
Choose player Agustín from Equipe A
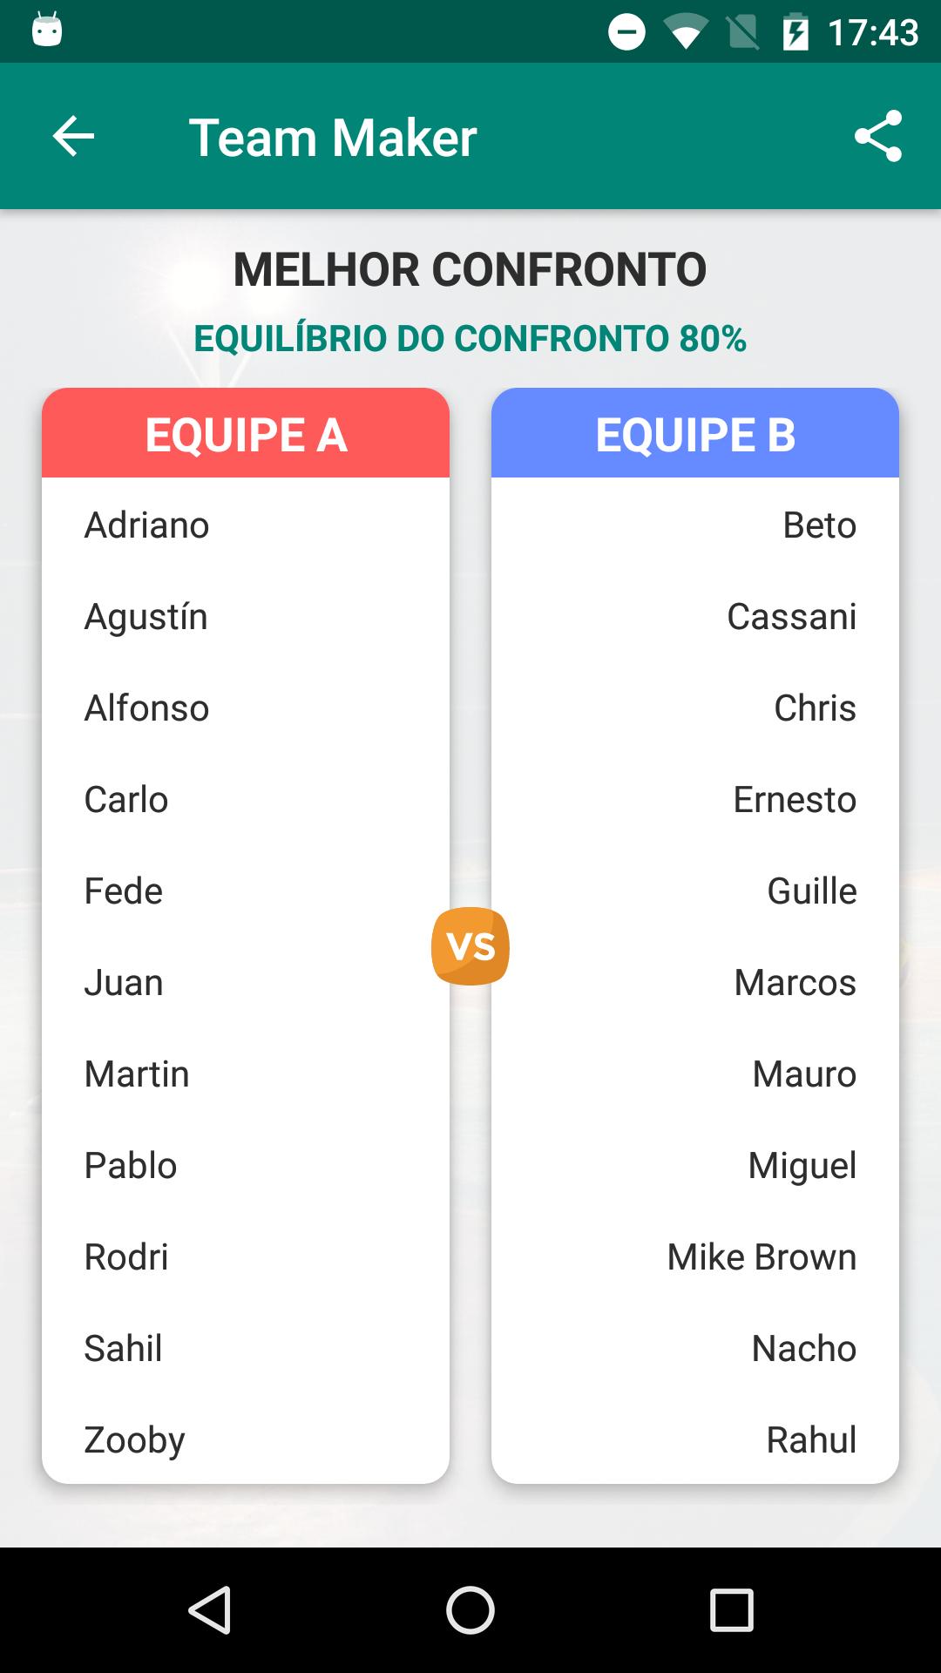point(146,617)
